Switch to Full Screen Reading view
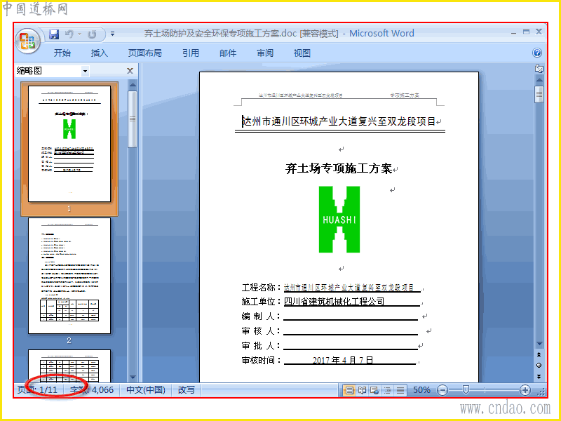 (362, 390)
